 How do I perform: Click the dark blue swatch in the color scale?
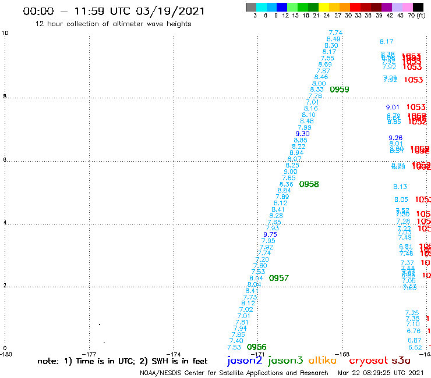pos(282,7)
